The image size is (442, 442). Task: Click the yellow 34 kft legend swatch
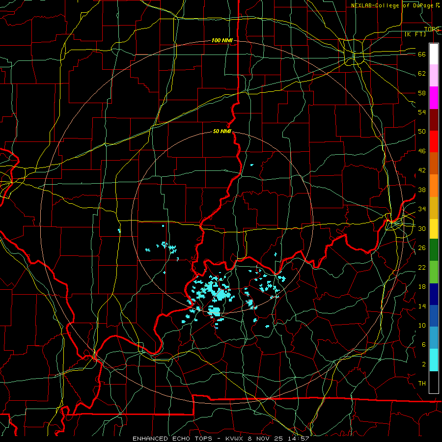pyautogui.click(x=434, y=228)
